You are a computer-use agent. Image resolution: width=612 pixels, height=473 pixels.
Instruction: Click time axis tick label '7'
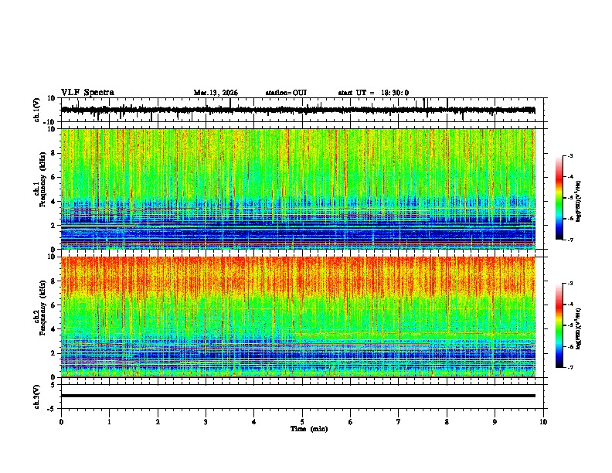click(399, 422)
